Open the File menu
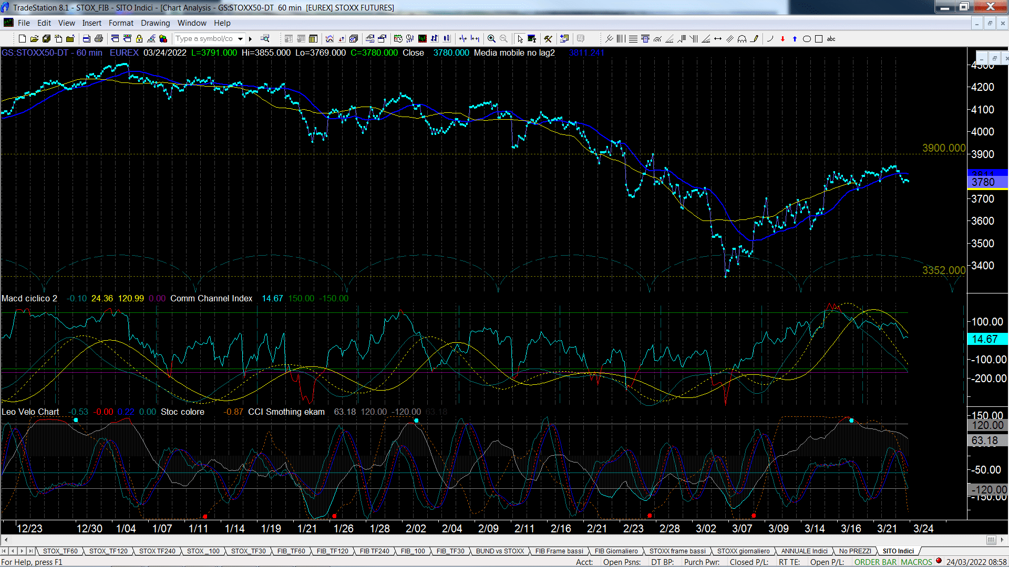Screen dimensions: 1009x567 pyautogui.click(x=24, y=23)
